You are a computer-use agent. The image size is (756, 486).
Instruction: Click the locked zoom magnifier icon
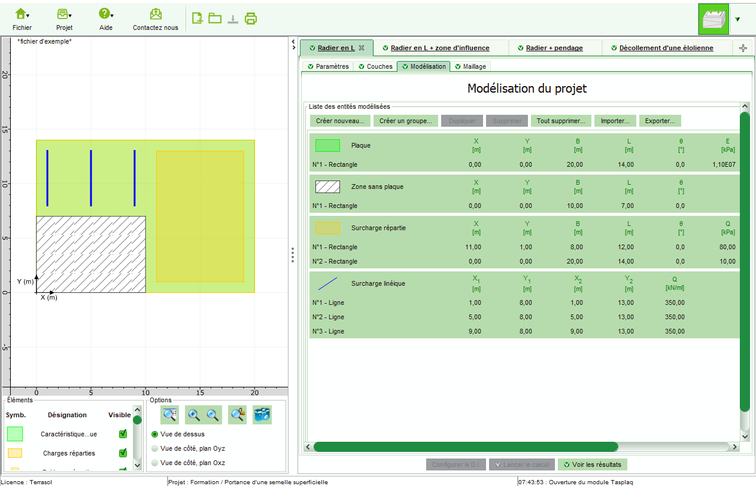click(238, 415)
